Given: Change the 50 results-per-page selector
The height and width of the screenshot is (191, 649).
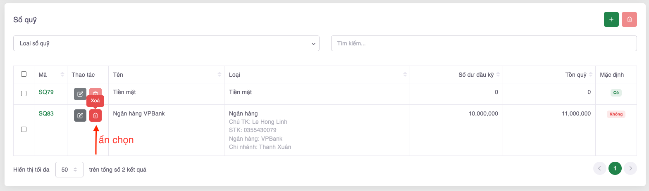Looking at the screenshot, I should 69,170.
